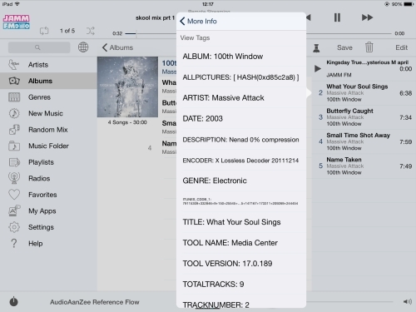Click the search field

click(x=39, y=47)
